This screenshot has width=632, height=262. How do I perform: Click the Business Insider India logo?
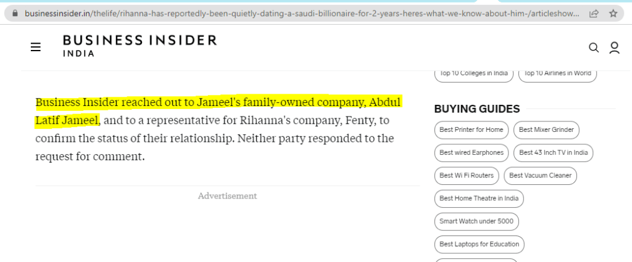tap(139, 46)
